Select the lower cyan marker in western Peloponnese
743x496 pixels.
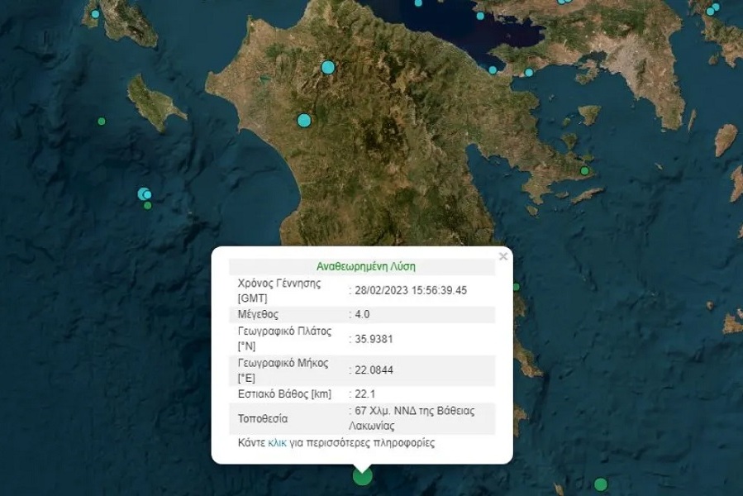[304, 121]
